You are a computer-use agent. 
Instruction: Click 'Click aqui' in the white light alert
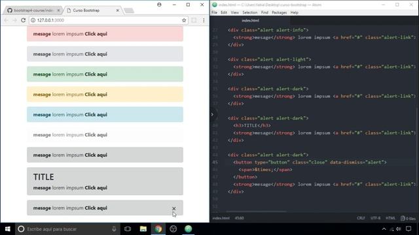96,135
